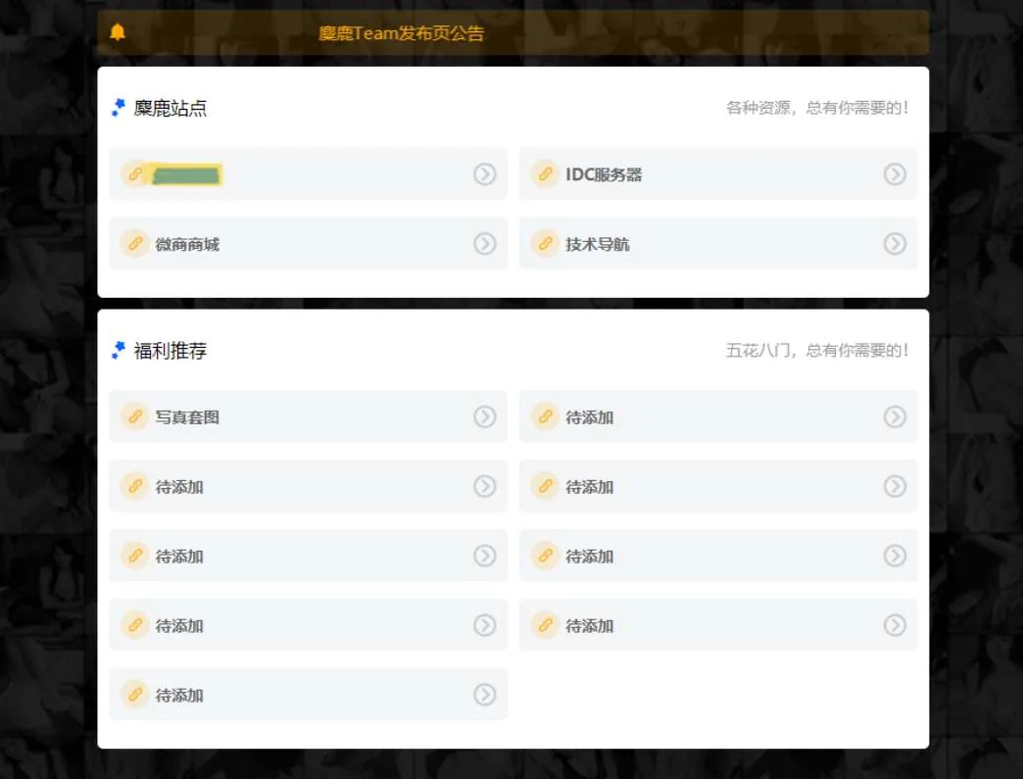Click the chain-link icon beside 写真套图

[x=135, y=416]
